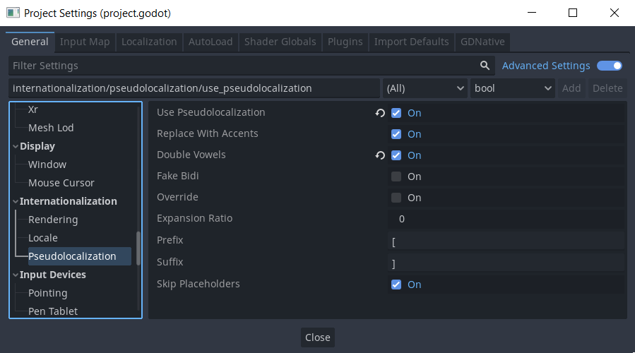Collapse the Display tree section
The width and height of the screenshot is (635, 353).
click(x=16, y=146)
